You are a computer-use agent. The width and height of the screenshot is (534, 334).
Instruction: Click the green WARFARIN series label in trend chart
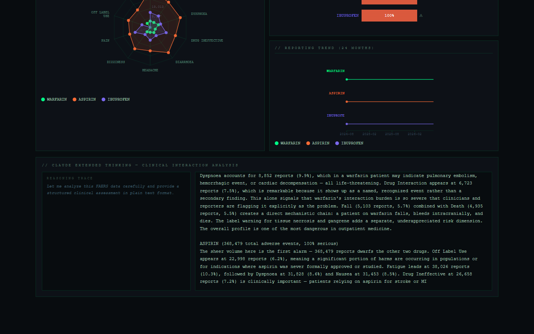(336, 71)
